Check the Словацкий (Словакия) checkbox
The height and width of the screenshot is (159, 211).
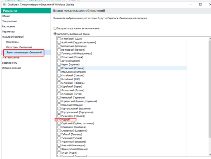[x=59, y=127]
